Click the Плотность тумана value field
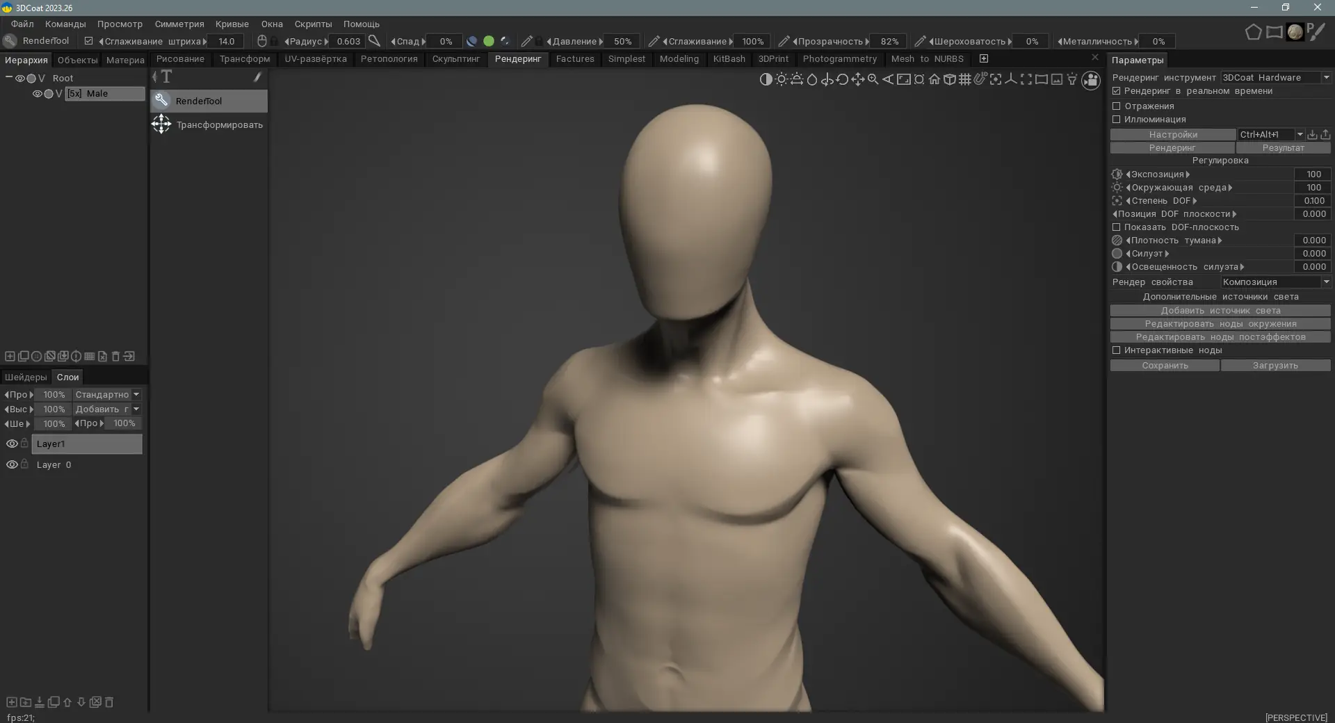 coord(1313,241)
